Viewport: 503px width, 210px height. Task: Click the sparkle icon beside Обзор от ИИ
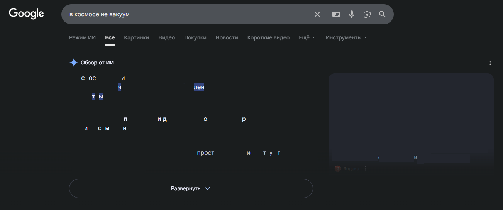73,63
